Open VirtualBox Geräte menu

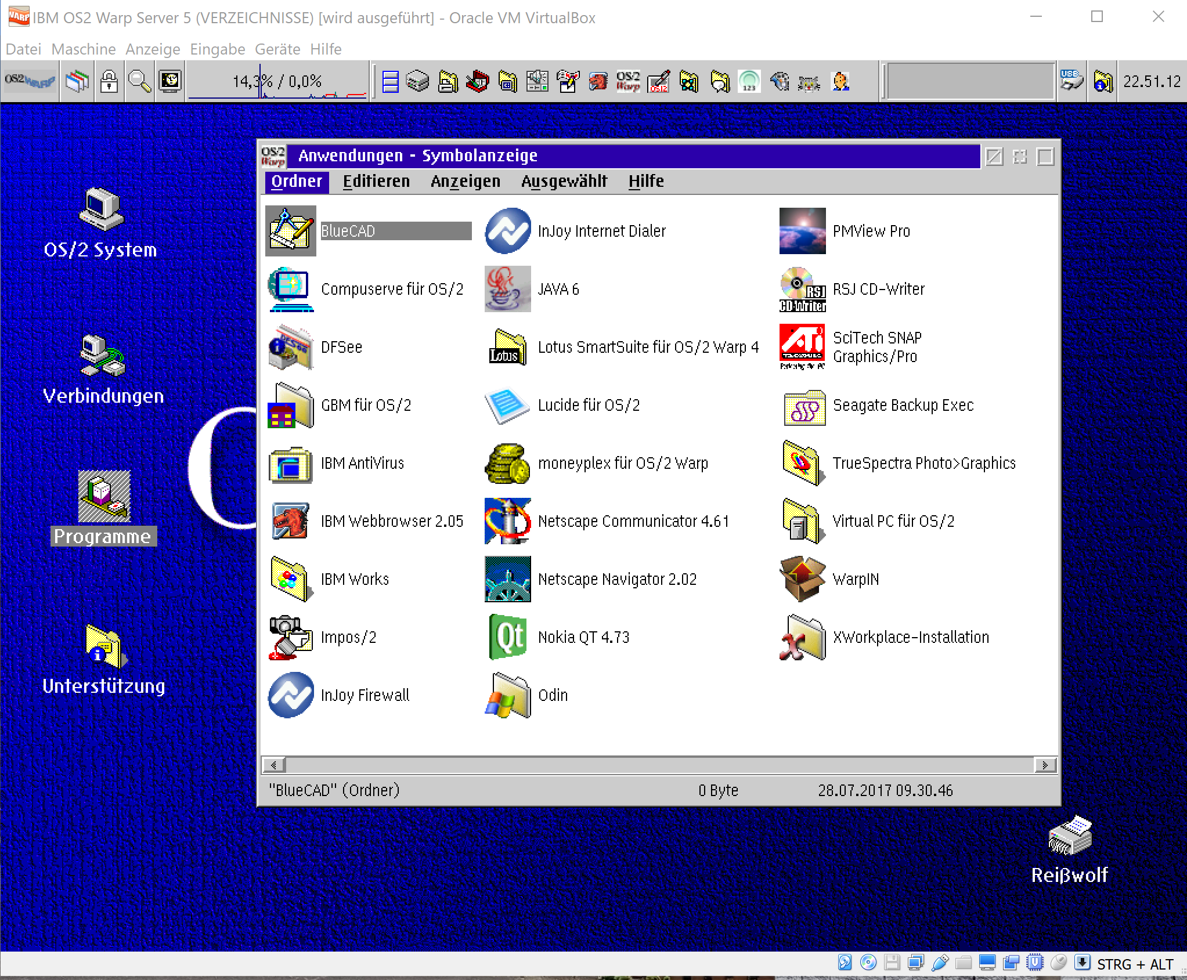tap(277, 49)
